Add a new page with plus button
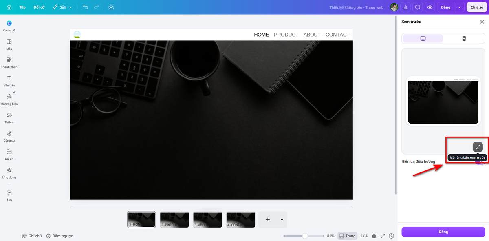The width and height of the screenshot is (489, 241). (268, 219)
